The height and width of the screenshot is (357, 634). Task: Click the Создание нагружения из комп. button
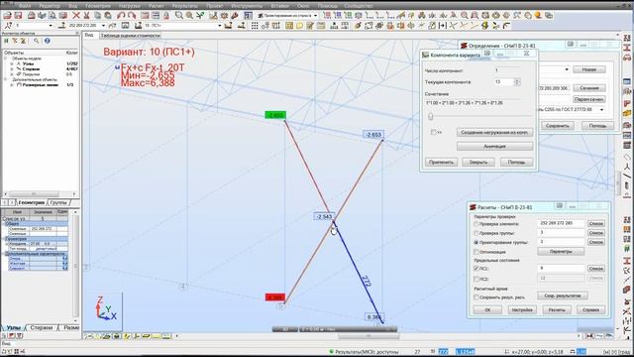click(494, 132)
